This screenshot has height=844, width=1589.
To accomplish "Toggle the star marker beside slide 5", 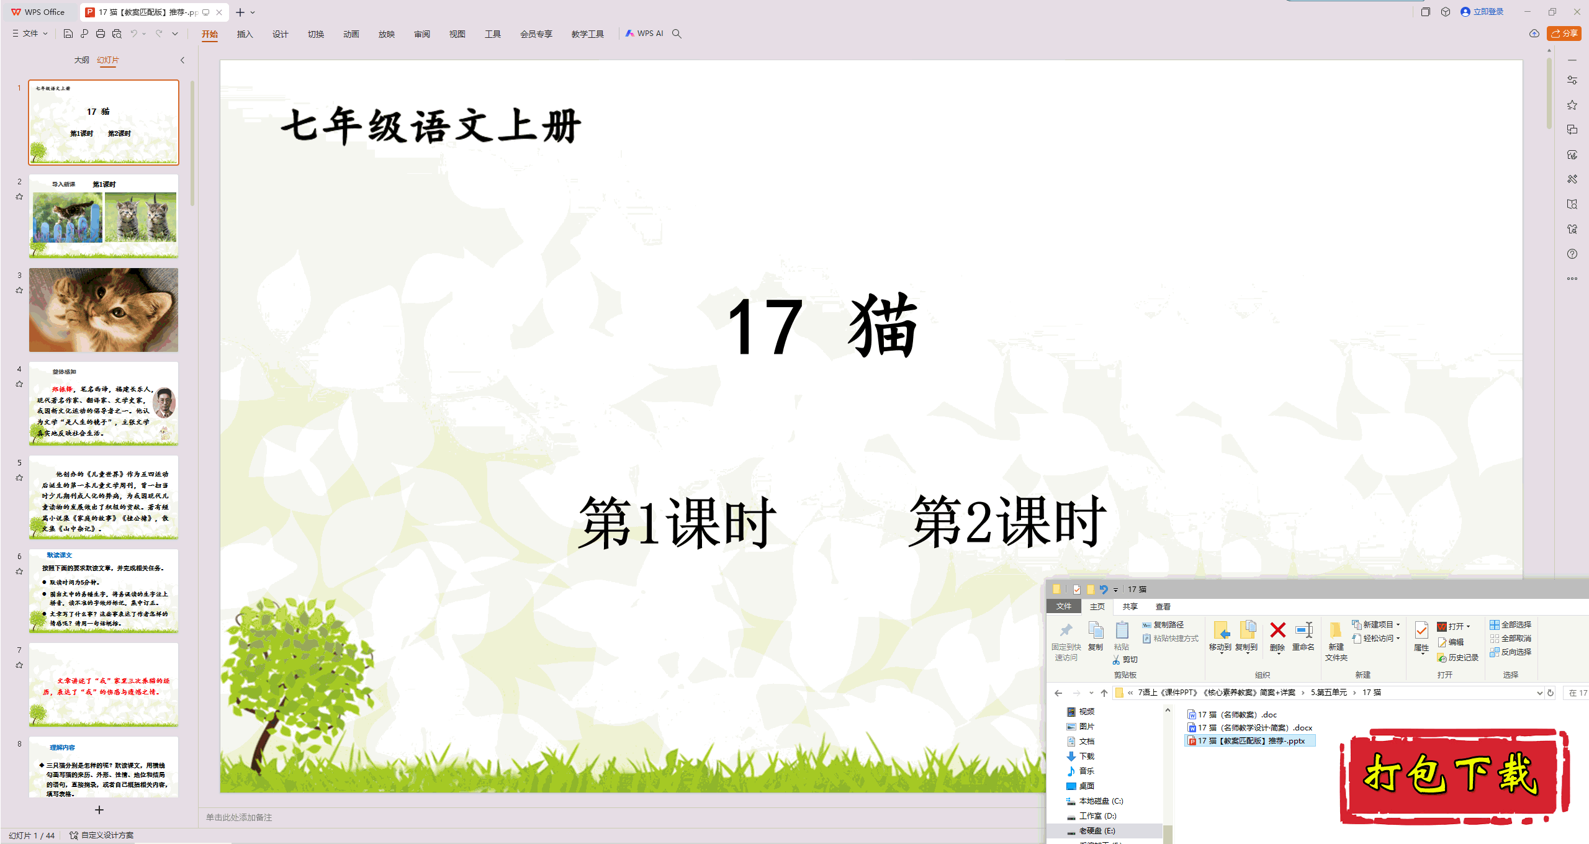I will 19,478.
